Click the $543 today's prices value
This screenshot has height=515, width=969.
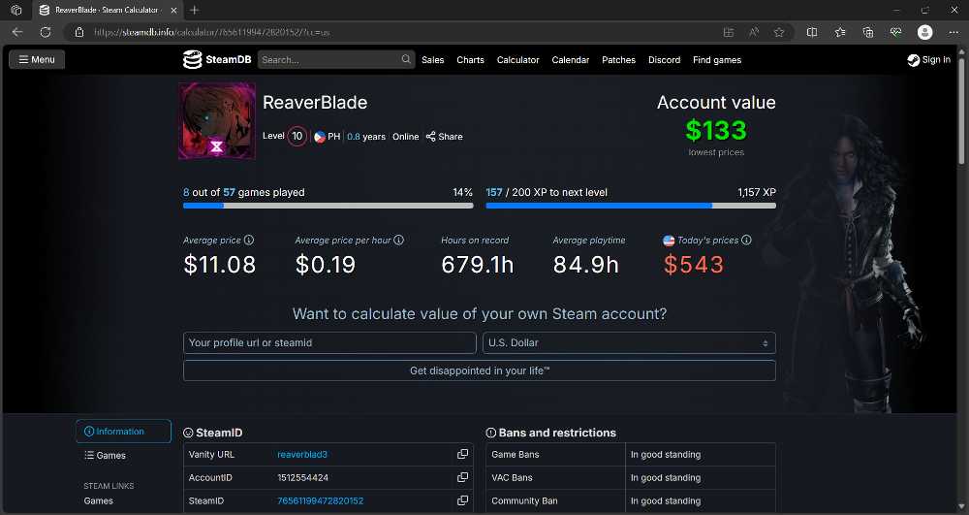point(694,265)
